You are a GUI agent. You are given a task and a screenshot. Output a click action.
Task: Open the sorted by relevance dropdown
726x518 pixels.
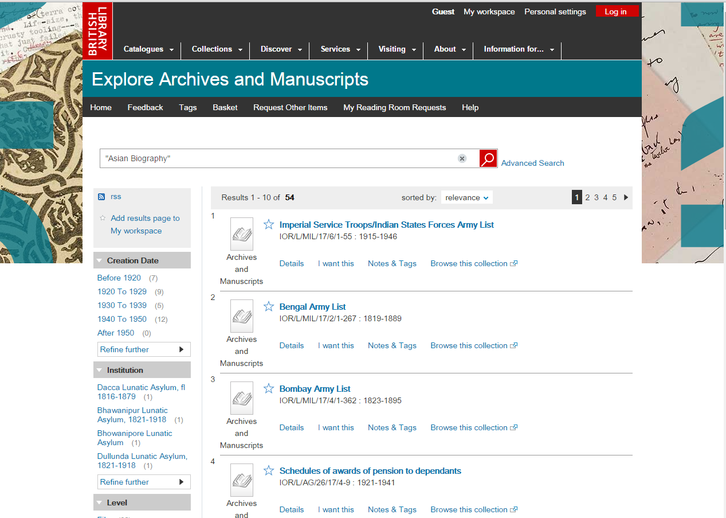point(466,197)
